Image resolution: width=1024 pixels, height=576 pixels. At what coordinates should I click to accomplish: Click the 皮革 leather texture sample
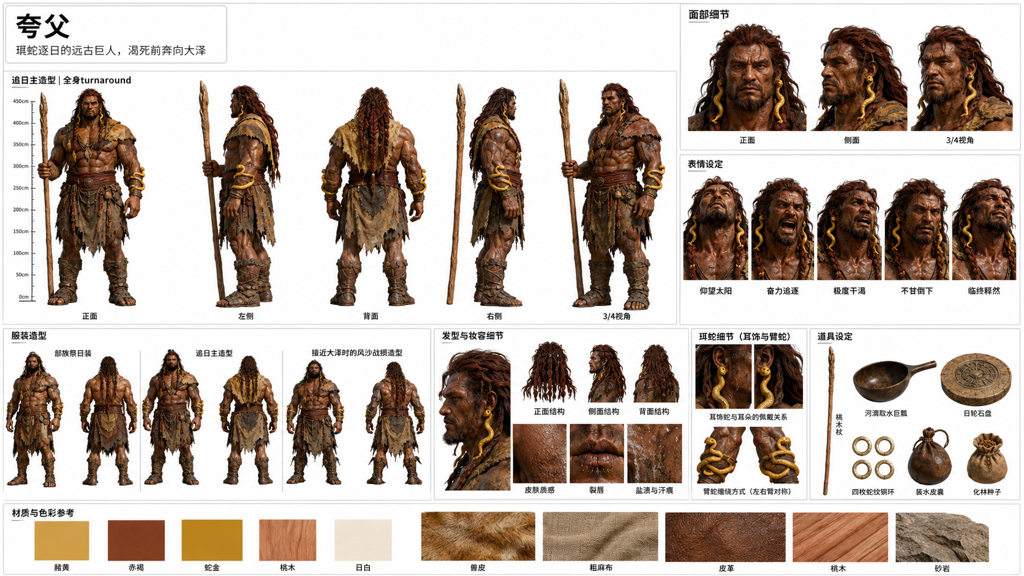pos(725,537)
